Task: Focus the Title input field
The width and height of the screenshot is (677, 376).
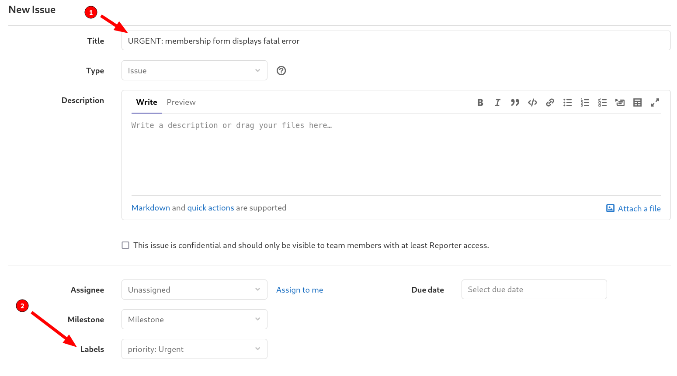Action: pos(396,41)
